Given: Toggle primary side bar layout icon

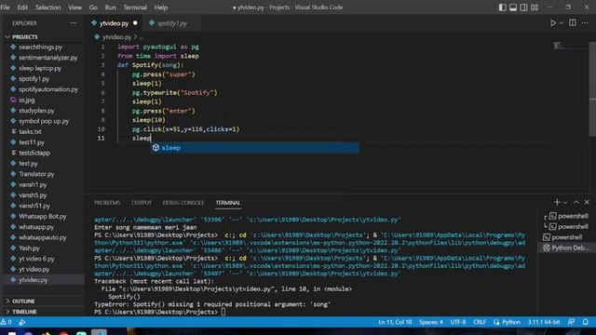Looking at the screenshot, I should tap(502, 7).
